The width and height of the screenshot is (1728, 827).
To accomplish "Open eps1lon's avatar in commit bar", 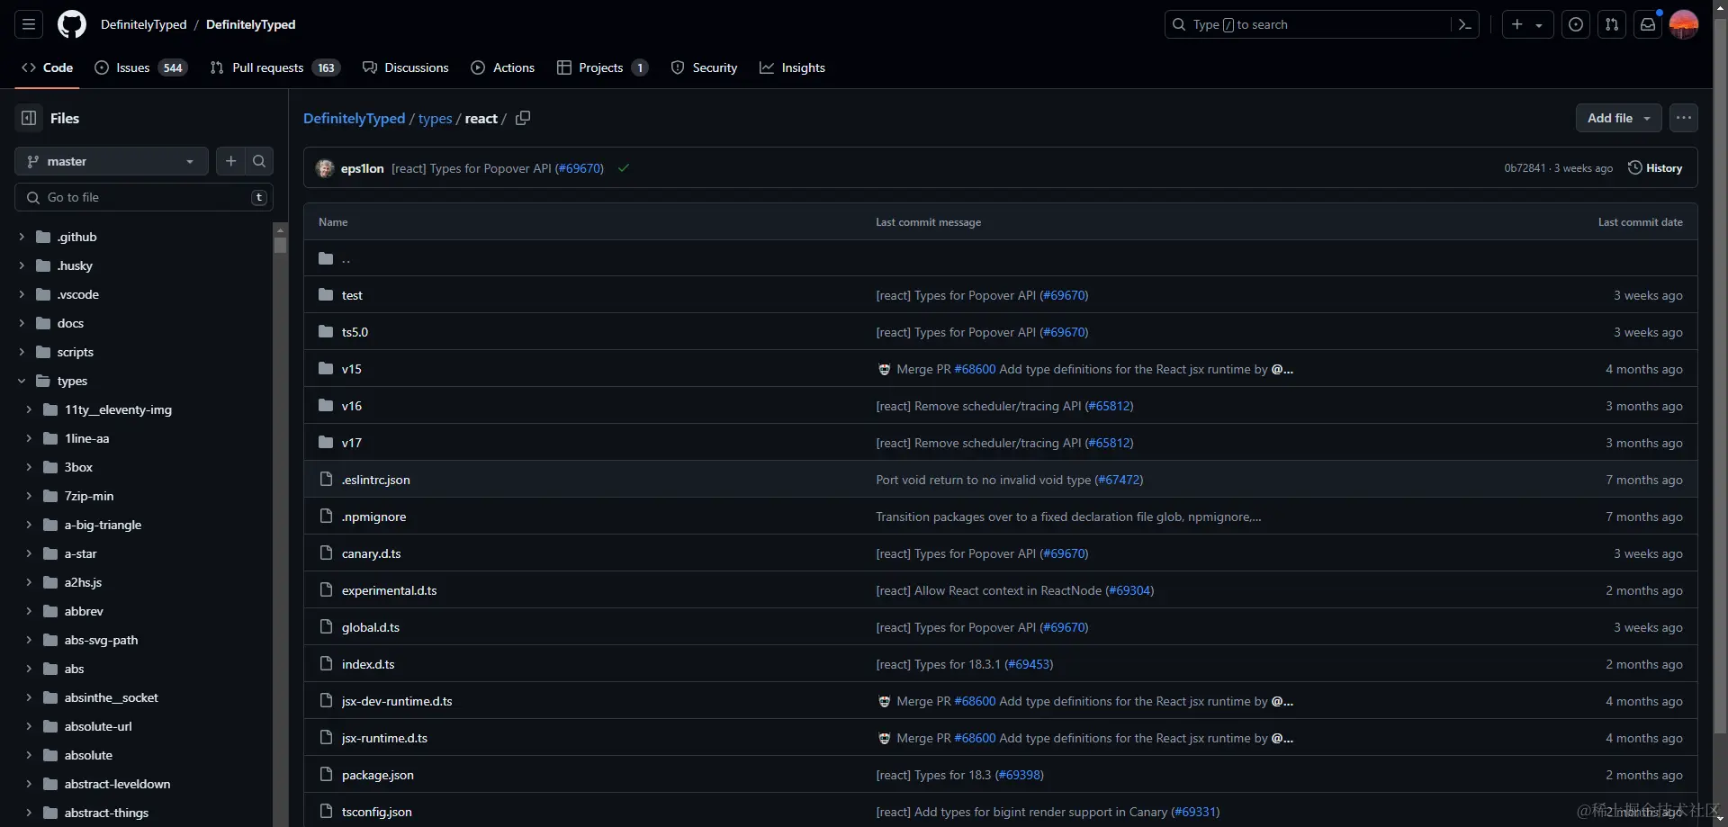I will coord(325,168).
